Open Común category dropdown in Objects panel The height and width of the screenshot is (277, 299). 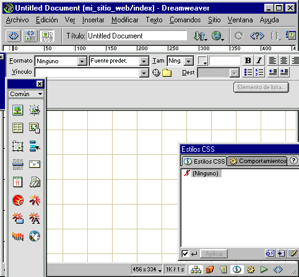coord(26,94)
